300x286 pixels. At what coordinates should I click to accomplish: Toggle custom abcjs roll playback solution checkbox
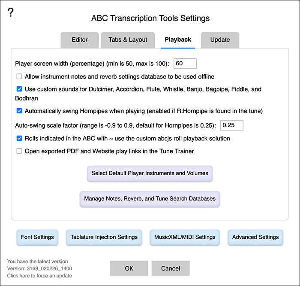[19, 138]
